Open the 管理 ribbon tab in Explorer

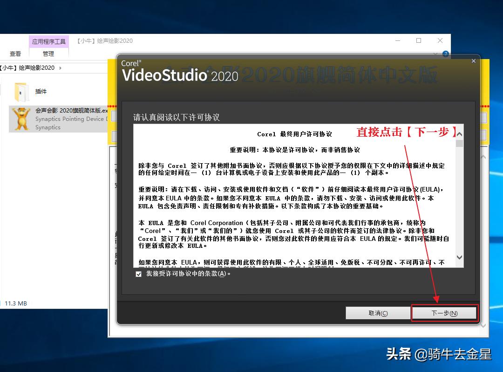[48, 53]
